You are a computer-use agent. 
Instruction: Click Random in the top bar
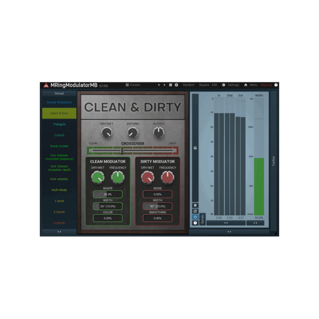tap(189, 85)
